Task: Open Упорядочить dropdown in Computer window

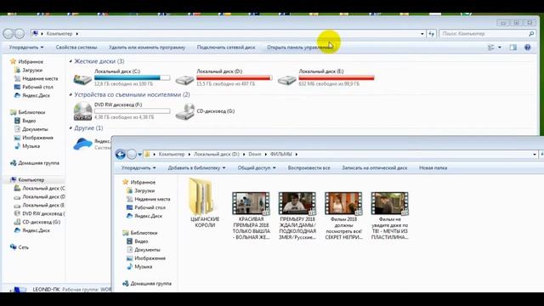Action: (26, 48)
